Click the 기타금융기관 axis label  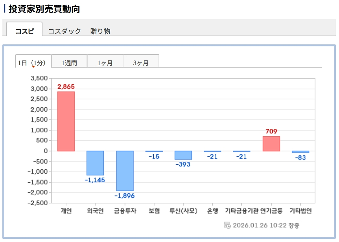(241, 211)
